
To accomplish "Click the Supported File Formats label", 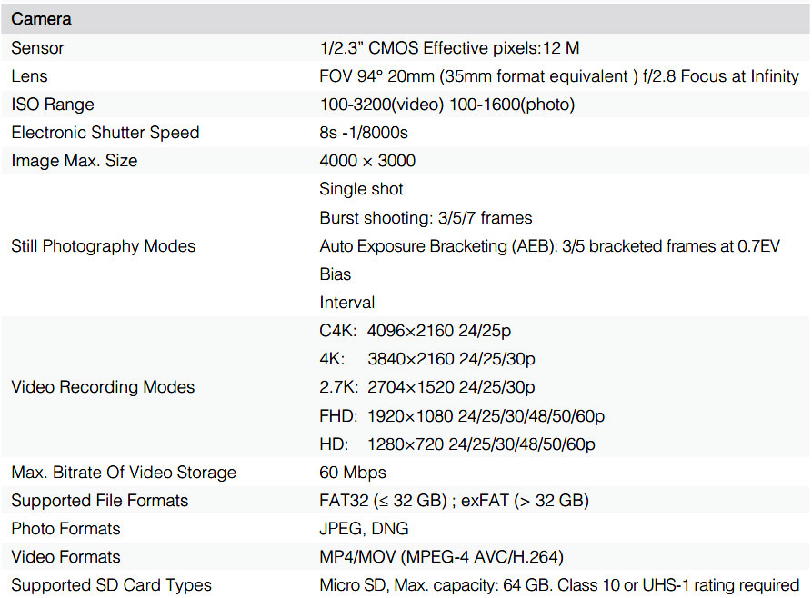I will pyautogui.click(x=100, y=501).
